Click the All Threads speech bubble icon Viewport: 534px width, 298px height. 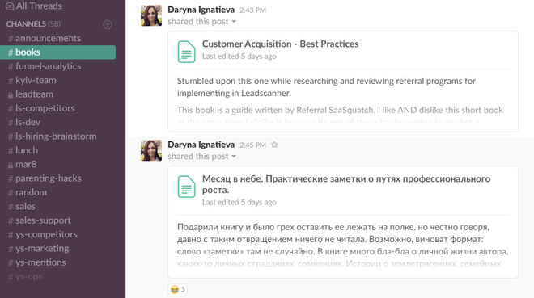coord(10,6)
